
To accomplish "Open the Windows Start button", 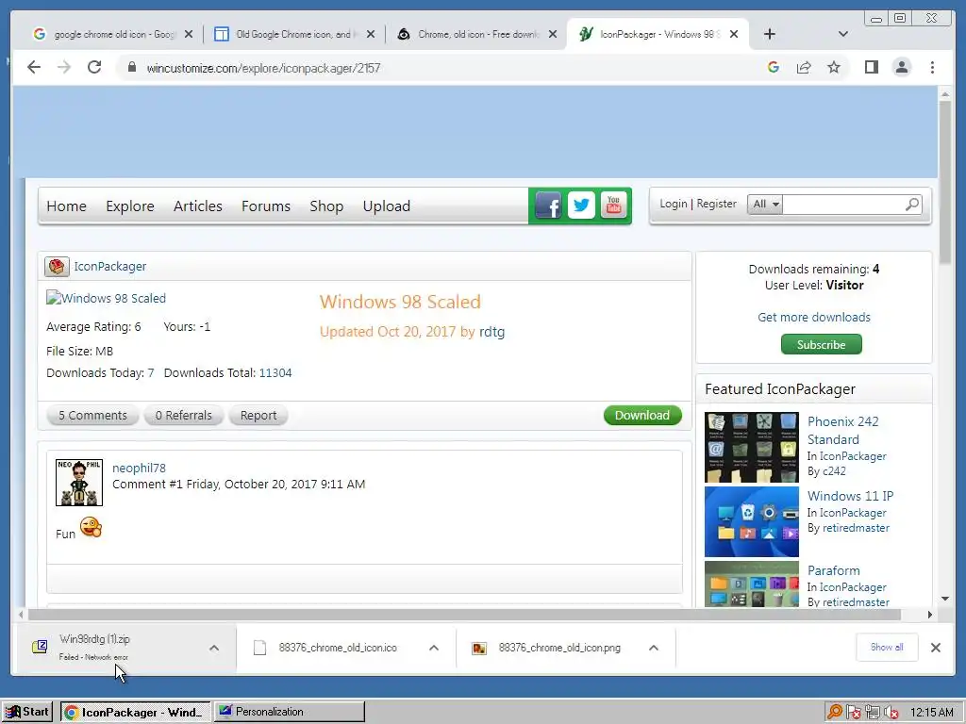I will pyautogui.click(x=27, y=713).
